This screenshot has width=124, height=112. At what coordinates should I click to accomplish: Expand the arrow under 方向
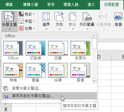60,29
